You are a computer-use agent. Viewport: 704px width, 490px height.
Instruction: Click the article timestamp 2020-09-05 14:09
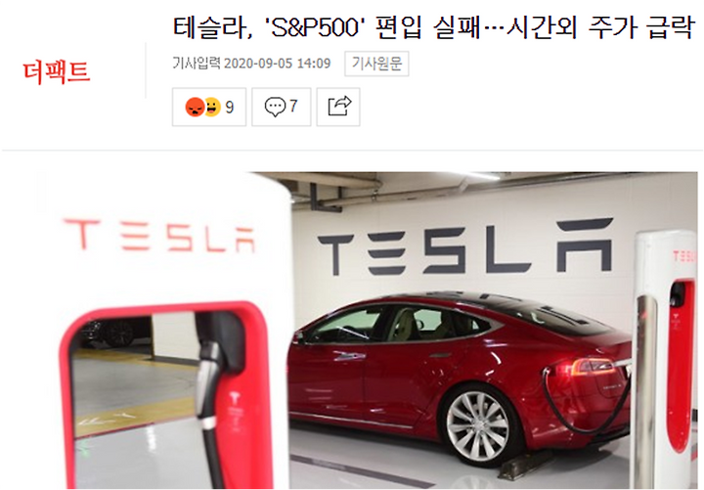(x=277, y=64)
